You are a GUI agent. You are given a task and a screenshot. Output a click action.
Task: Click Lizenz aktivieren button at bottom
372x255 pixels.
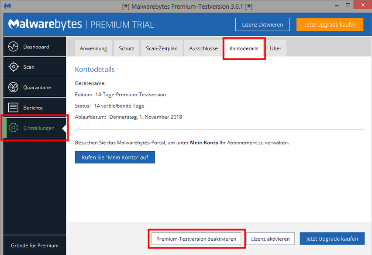270,239
